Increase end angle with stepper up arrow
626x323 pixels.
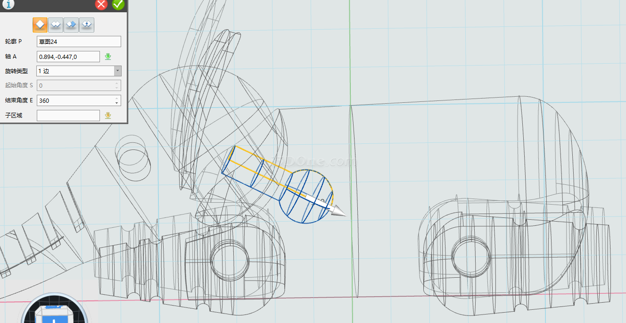click(116, 98)
